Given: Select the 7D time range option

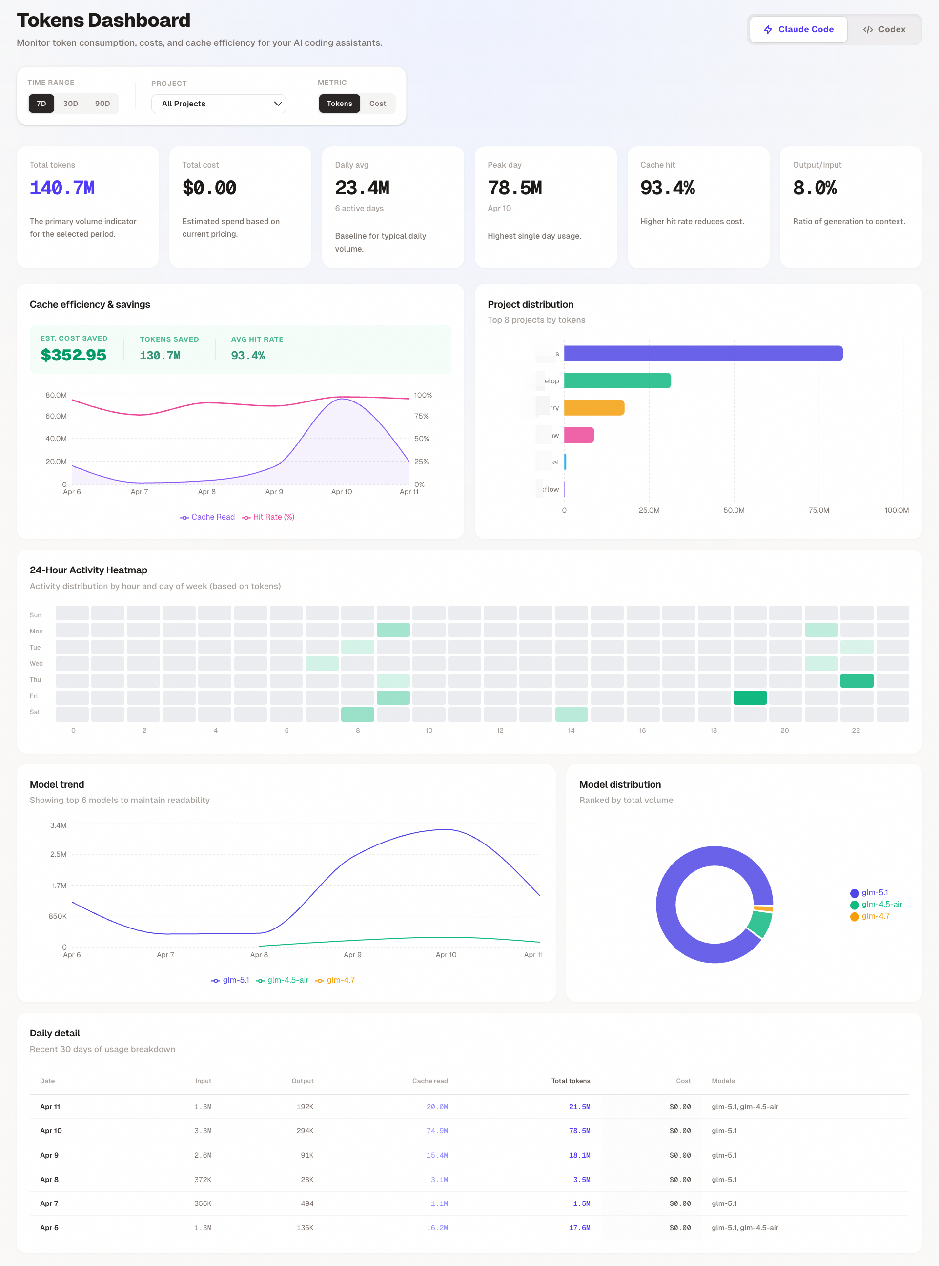Looking at the screenshot, I should coord(41,104).
